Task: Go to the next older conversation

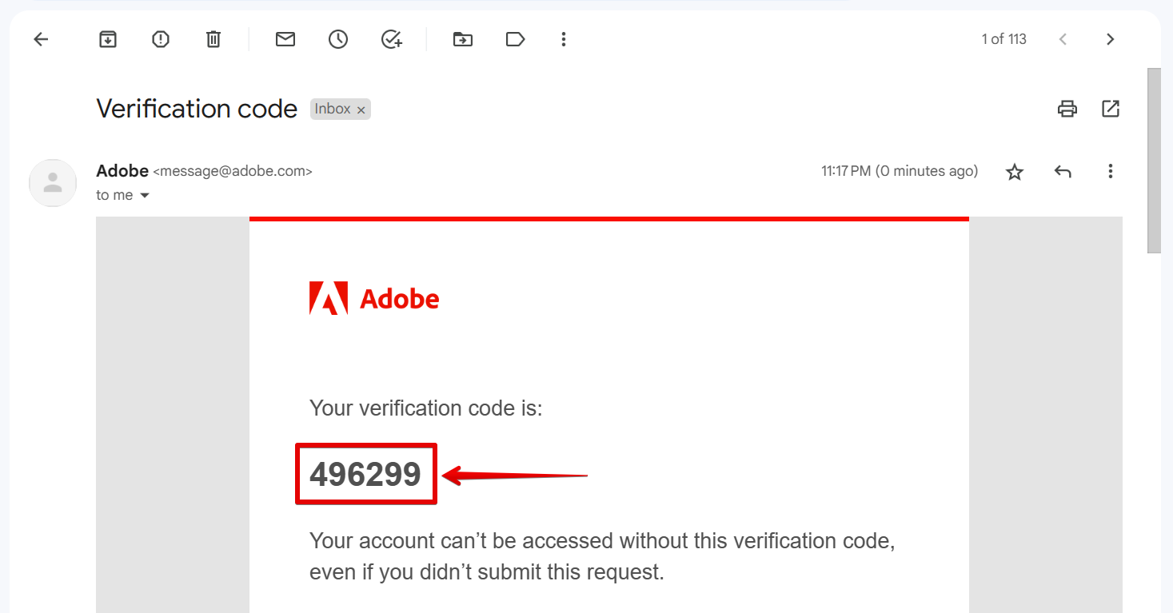Action: (1110, 39)
